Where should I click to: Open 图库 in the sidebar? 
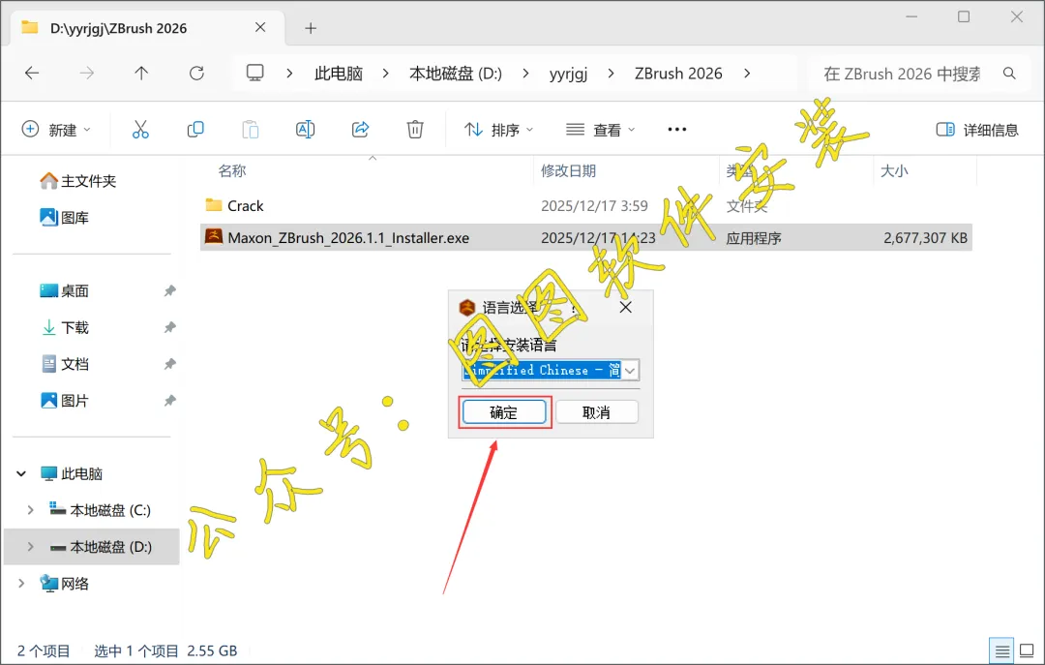(x=65, y=218)
